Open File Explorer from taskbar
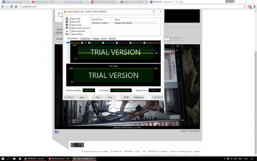Screen dimensions: 257x161 (x=14, y=159)
